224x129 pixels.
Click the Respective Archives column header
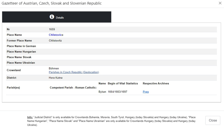coord(156,83)
